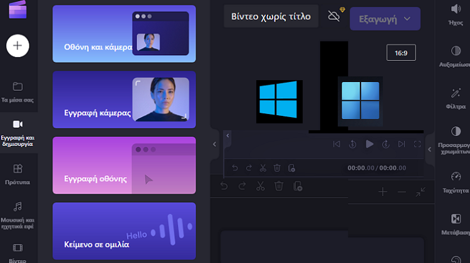
Task: Enter fullscreen preview mode
Action: click(x=417, y=144)
